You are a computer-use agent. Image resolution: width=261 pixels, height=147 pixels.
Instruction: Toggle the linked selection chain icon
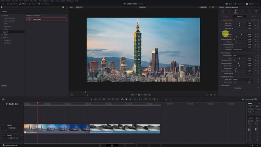pos(126,99)
